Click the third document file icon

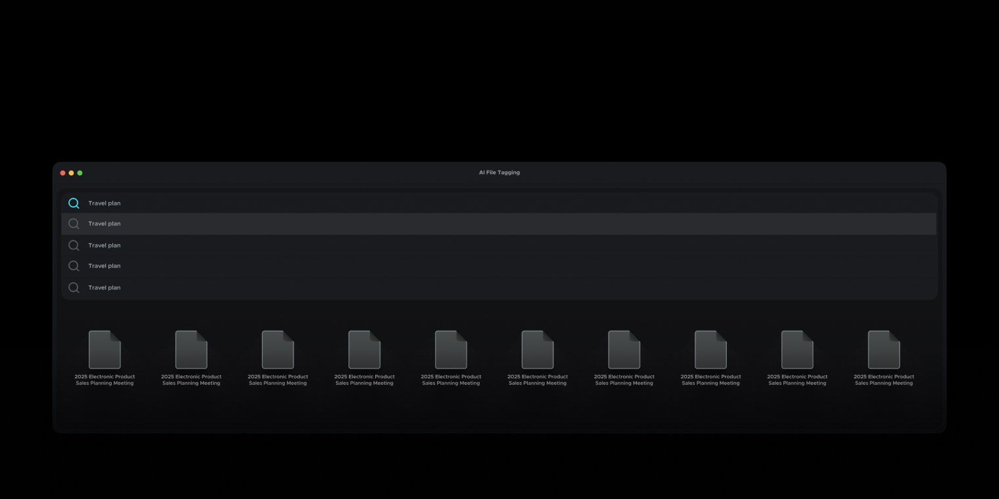point(278,349)
